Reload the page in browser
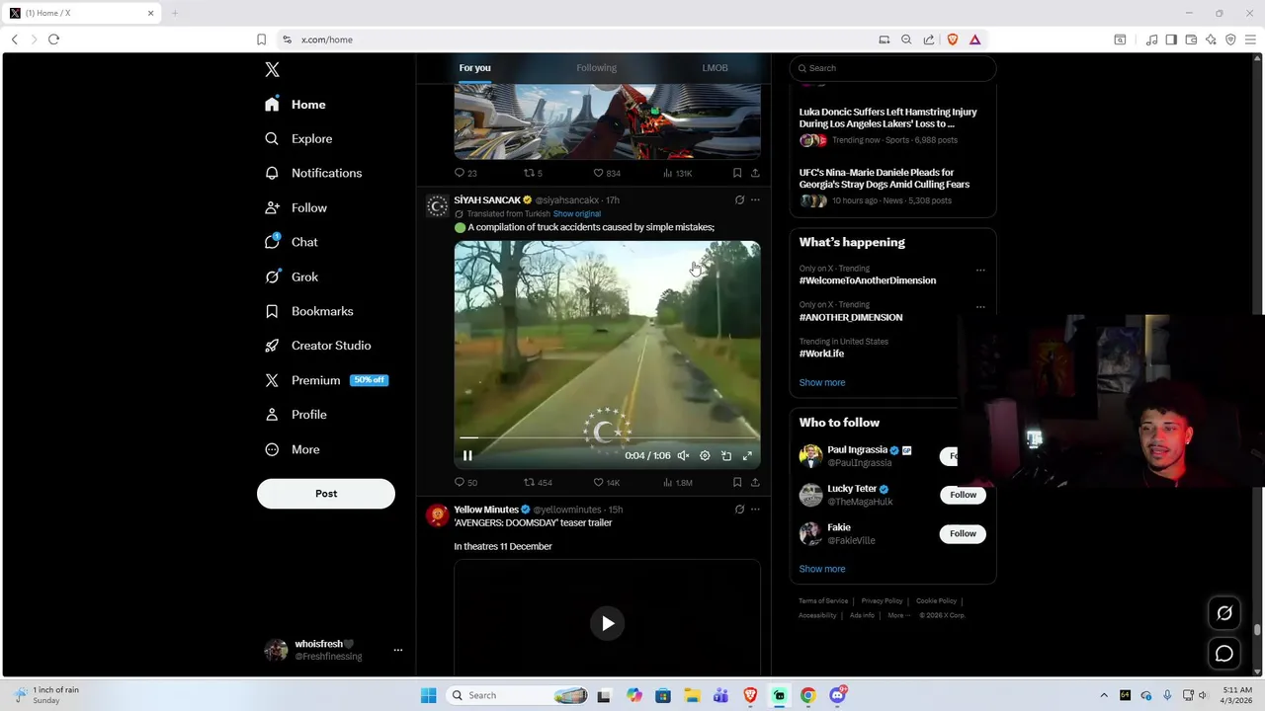This screenshot has height=711, width=1265. pyautogui.click(x=53, y=39)
